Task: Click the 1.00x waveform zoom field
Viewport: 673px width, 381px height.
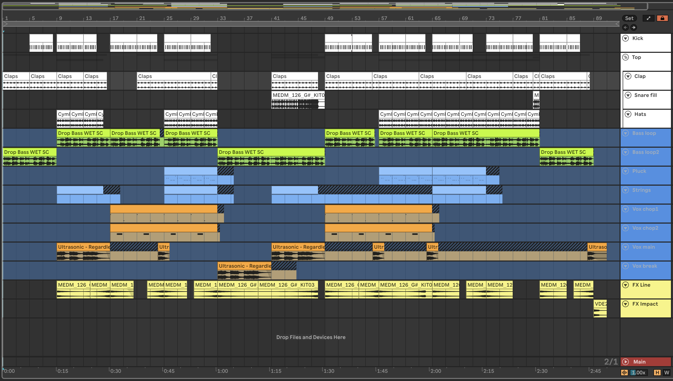Action: tap(638, 372)
